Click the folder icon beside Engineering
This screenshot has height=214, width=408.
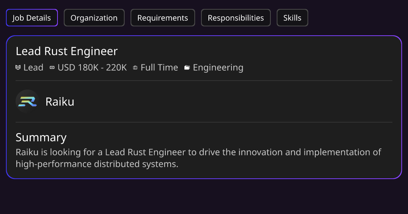187,68
